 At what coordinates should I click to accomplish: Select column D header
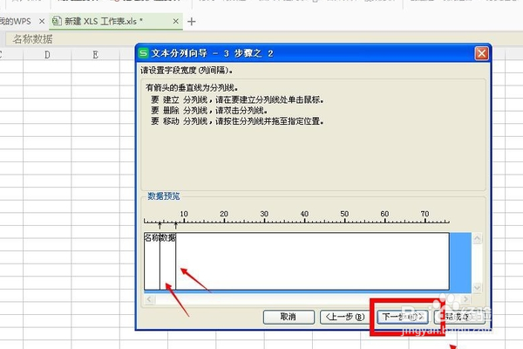coord(47,54)
